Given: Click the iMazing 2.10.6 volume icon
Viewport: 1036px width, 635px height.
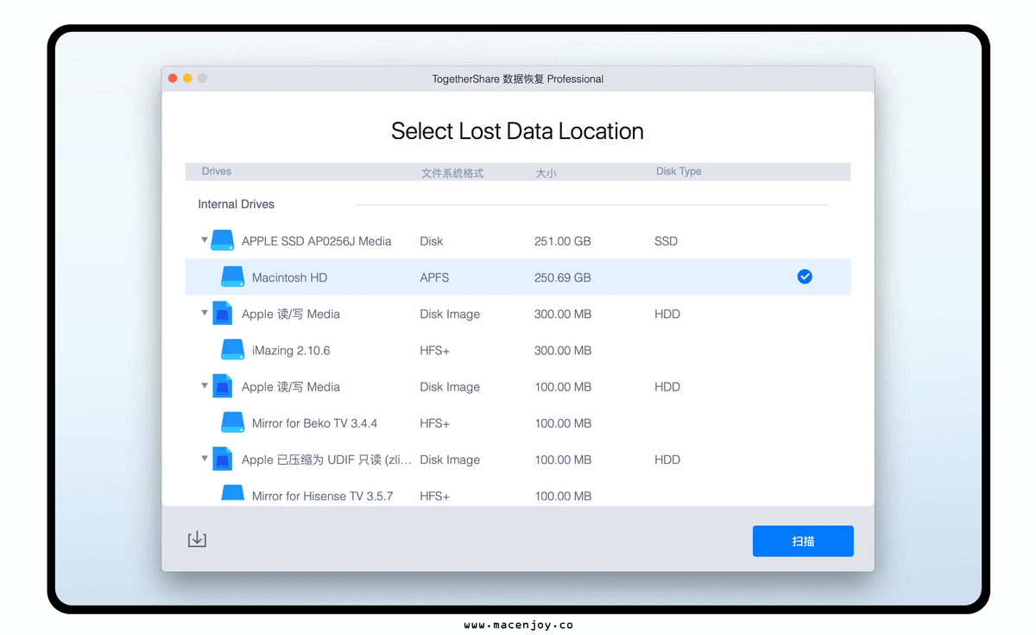Looking at the screenshot, I should (233, 349).
